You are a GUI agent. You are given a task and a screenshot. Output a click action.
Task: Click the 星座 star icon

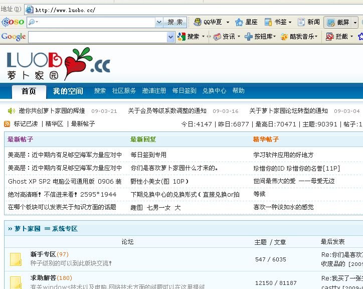[x=239, y=22]
